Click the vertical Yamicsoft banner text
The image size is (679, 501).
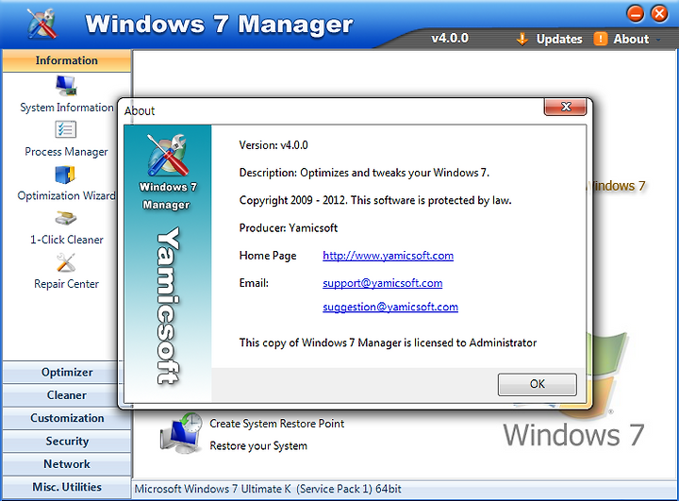[x=168, y=306]
